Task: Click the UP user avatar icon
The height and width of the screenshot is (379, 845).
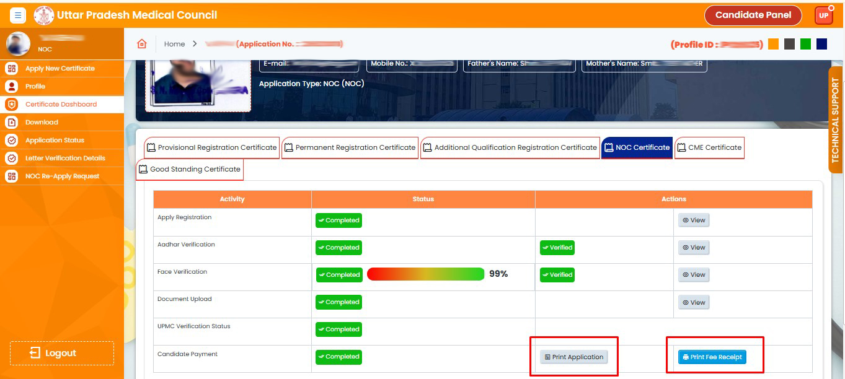Action: coord(823,15)
